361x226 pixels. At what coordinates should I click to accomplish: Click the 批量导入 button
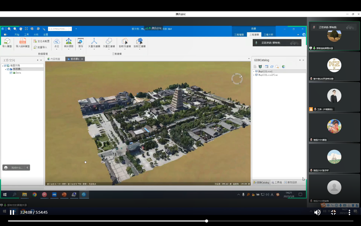[40, 47]
